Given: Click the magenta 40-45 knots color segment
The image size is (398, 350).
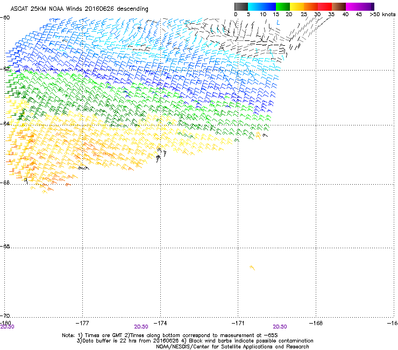Looking at the screenshot, I should click(353, 6).
